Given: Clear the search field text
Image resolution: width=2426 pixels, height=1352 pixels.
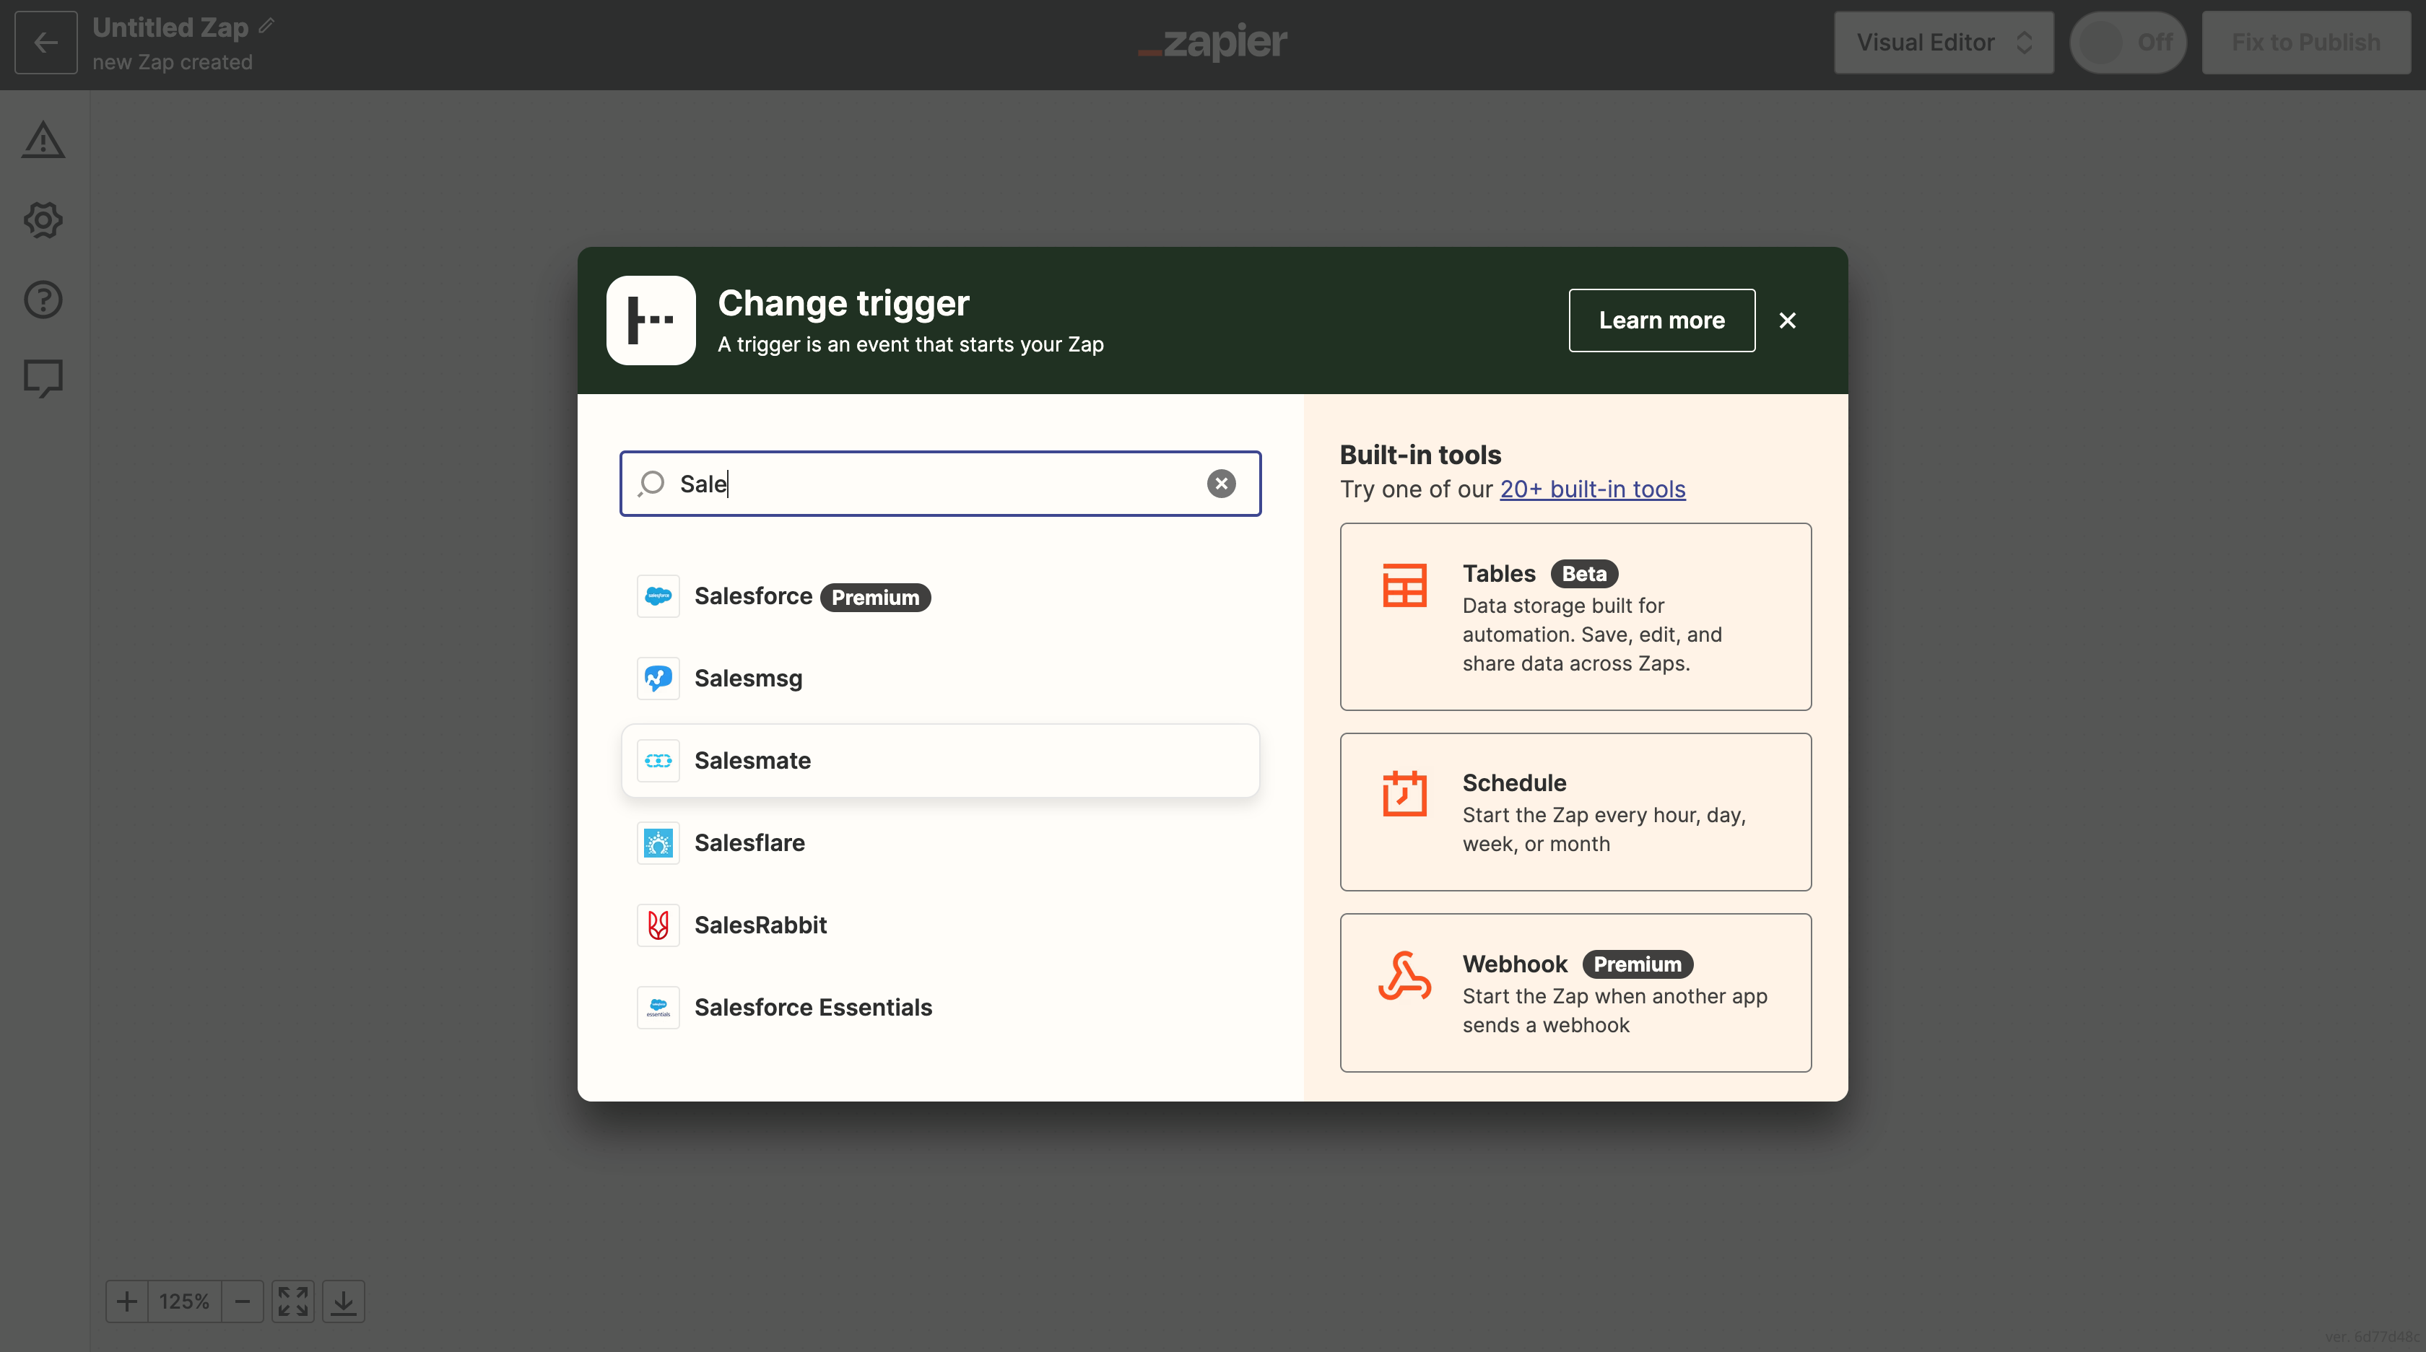Looking at the screenshot, I should (1222, 483).
